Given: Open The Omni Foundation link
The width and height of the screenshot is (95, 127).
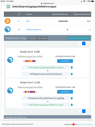Looking at the screenshot, I should [x=85, y=124].
